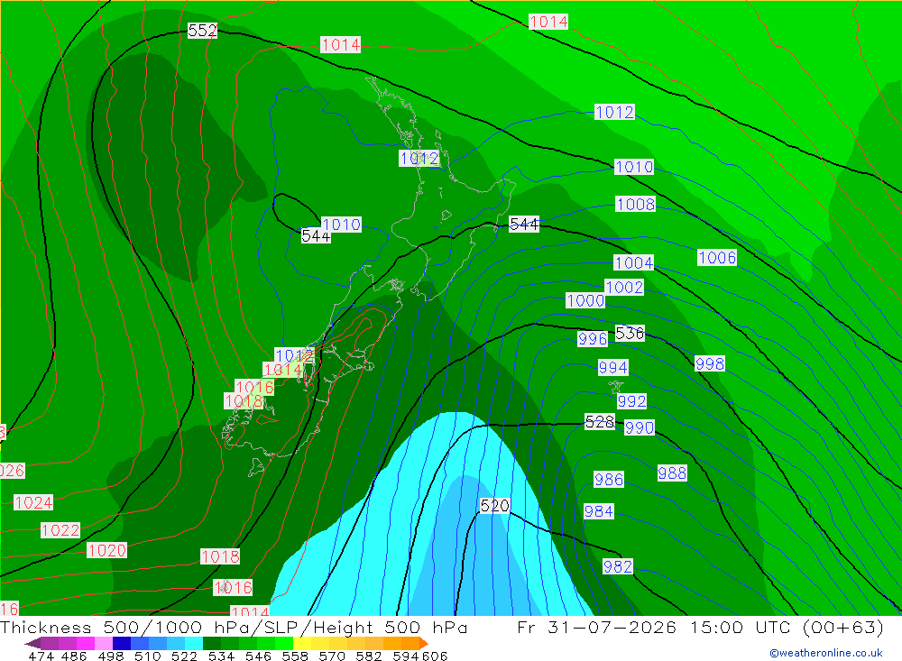The image size is (902, 661).
Task: Pick the darkest green legend swatch
Action: point(212,643)
